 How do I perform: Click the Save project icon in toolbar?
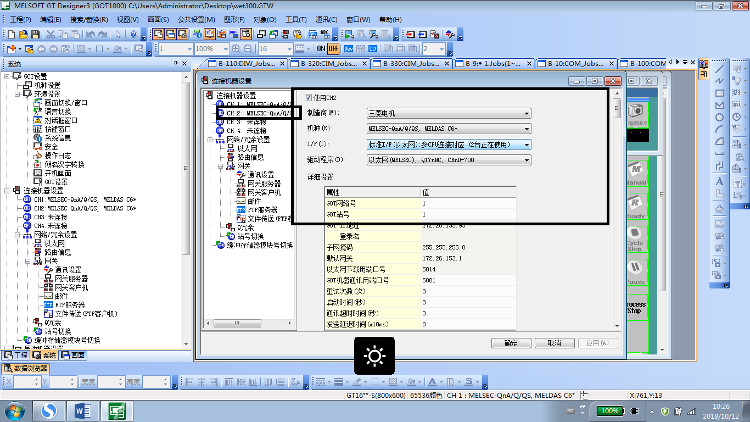(35, 34)
